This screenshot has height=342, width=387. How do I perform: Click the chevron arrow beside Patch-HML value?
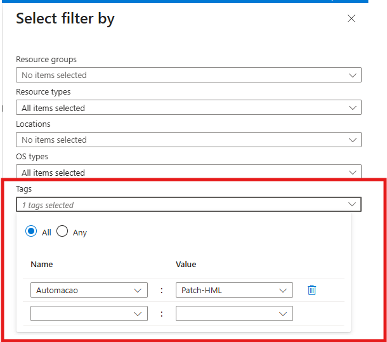pyautogui.click(x=283, y=291)
